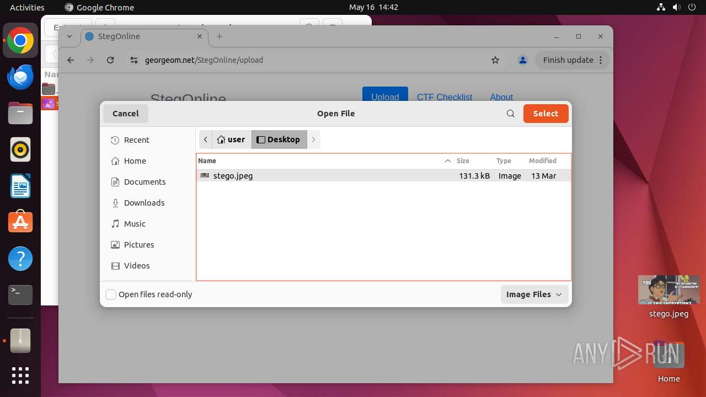Open Rhythmbox from the dock

(20, 150)
